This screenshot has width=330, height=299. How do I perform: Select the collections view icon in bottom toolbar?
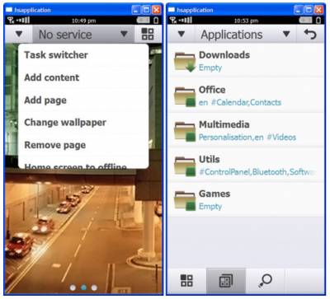click(x=226, y=281)
